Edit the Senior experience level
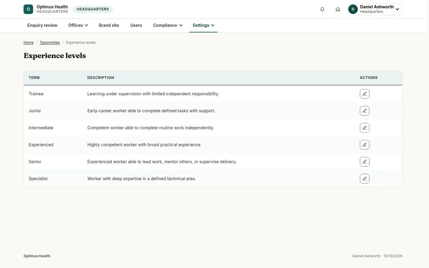 (x=365, y=162)
